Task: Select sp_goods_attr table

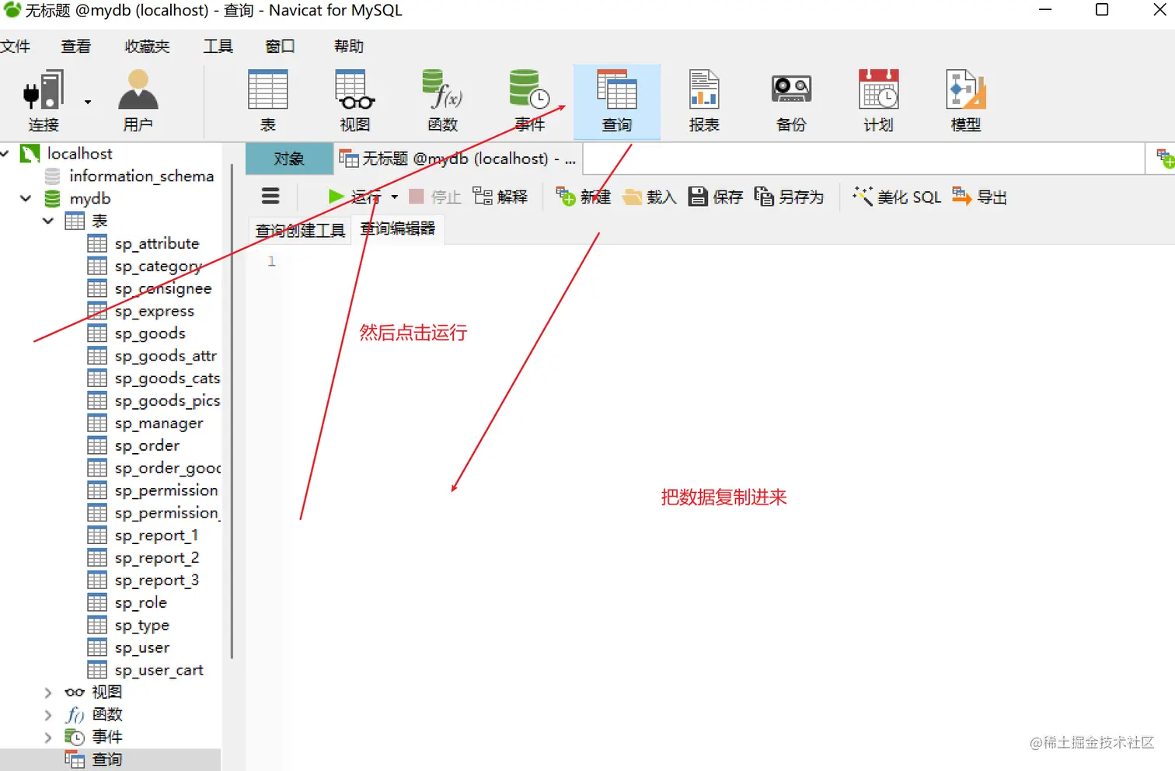Action: (166, 357)
